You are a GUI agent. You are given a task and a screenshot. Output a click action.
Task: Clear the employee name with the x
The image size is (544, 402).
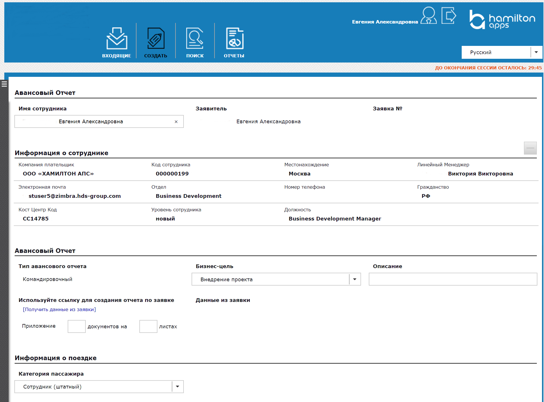pos(176,122)
